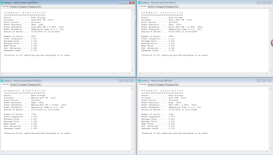
Task: Click the 'Object' line in Short RDII UH window
Action: [x=162, y=17]
